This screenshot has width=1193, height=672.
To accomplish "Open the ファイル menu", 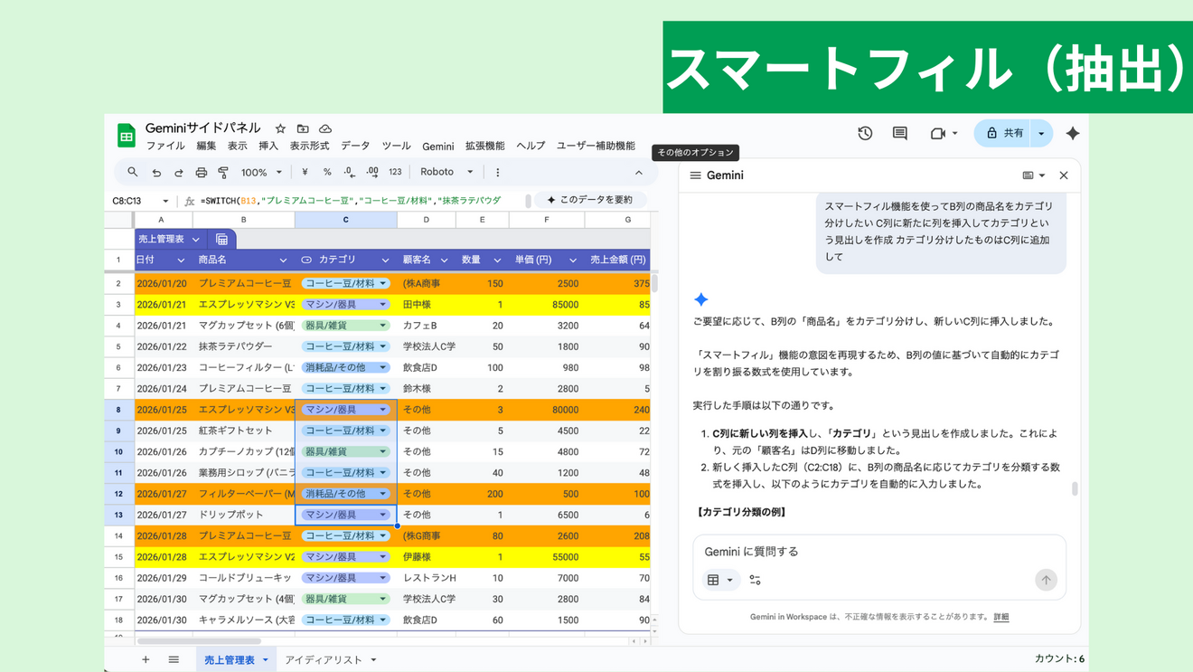I will pyautogui.click(x=165, y=146).
